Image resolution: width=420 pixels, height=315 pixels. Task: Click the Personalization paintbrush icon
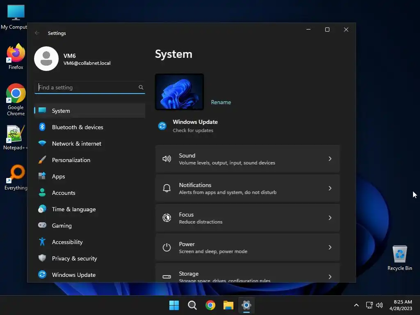tap(42, 160)
